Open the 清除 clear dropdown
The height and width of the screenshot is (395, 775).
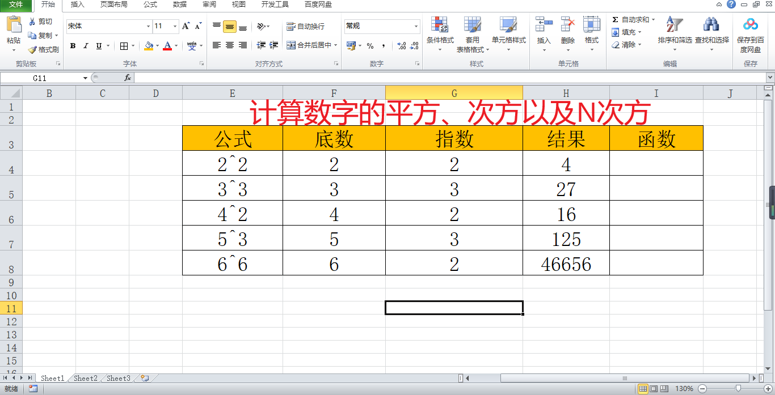coord(627,45)
